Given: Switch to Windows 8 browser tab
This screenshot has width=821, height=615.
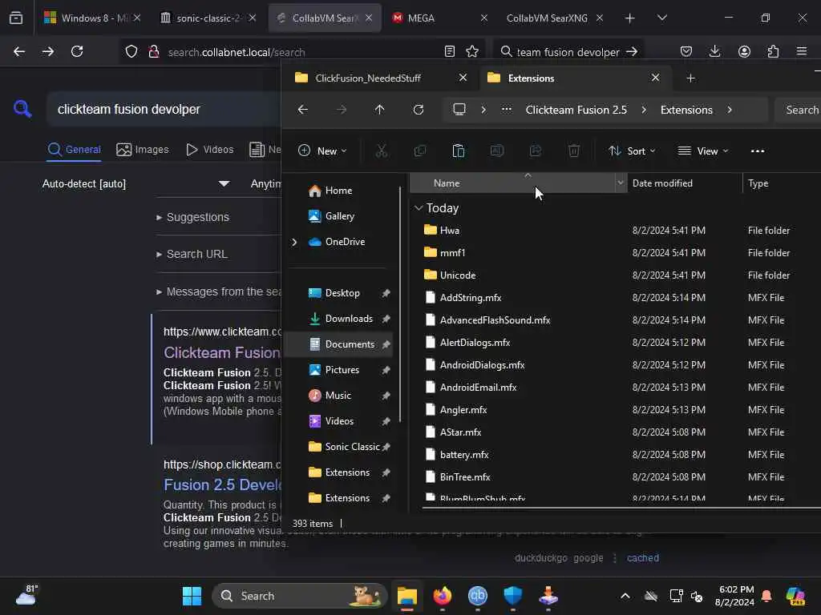Looking at the screenshot, I should tap(93, 18).
